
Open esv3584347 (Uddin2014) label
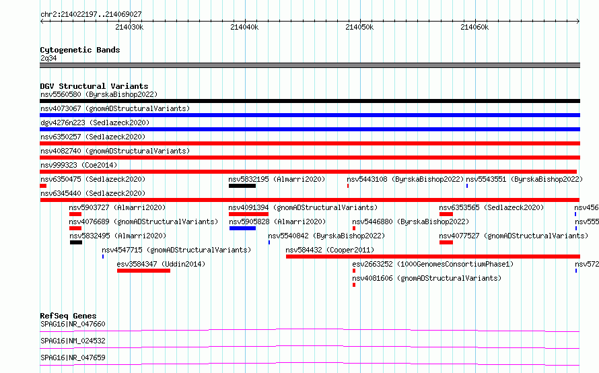point(161,264)
